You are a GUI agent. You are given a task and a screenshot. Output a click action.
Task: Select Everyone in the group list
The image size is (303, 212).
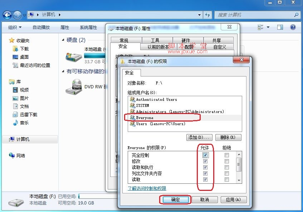click(x=185, y=118)
